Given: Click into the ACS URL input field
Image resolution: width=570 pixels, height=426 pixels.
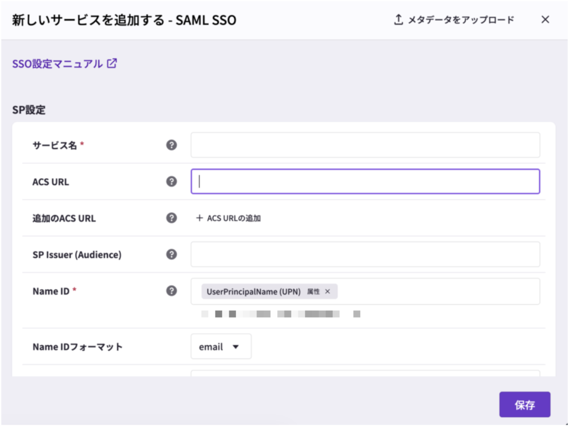Looking at the screenshot, I should pos(365,182).
